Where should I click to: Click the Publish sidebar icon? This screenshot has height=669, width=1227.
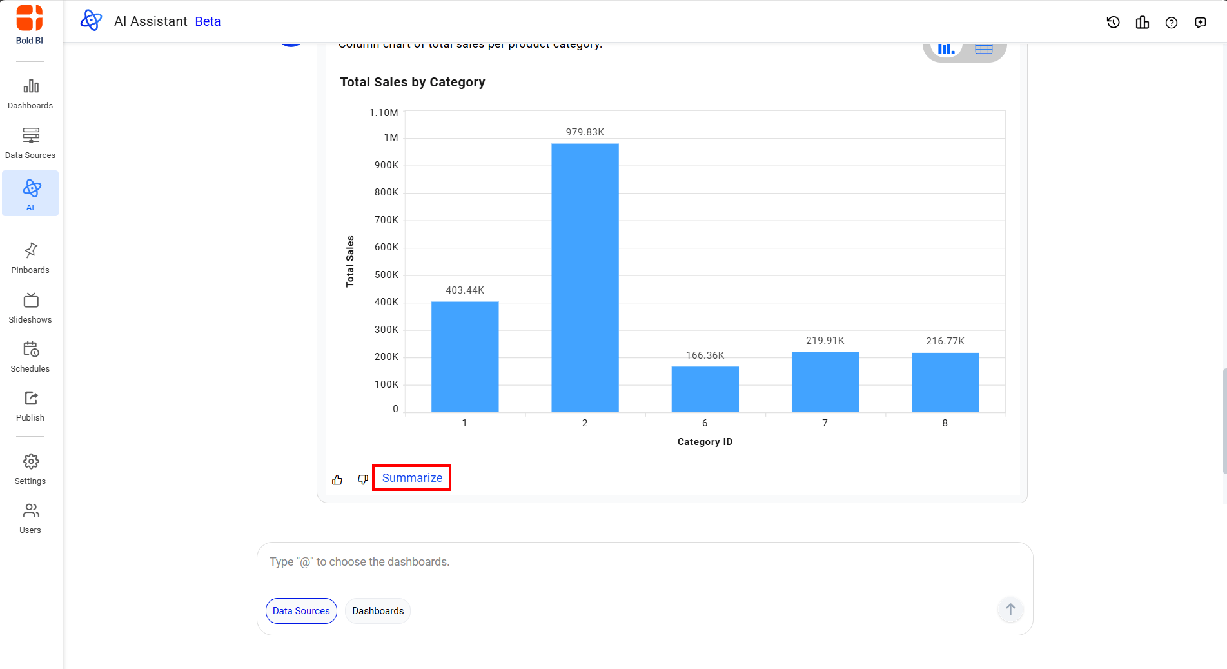[x=30, y=406]
